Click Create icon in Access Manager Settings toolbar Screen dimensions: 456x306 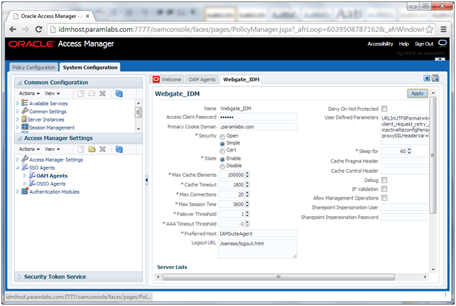[x=81, y=149]
